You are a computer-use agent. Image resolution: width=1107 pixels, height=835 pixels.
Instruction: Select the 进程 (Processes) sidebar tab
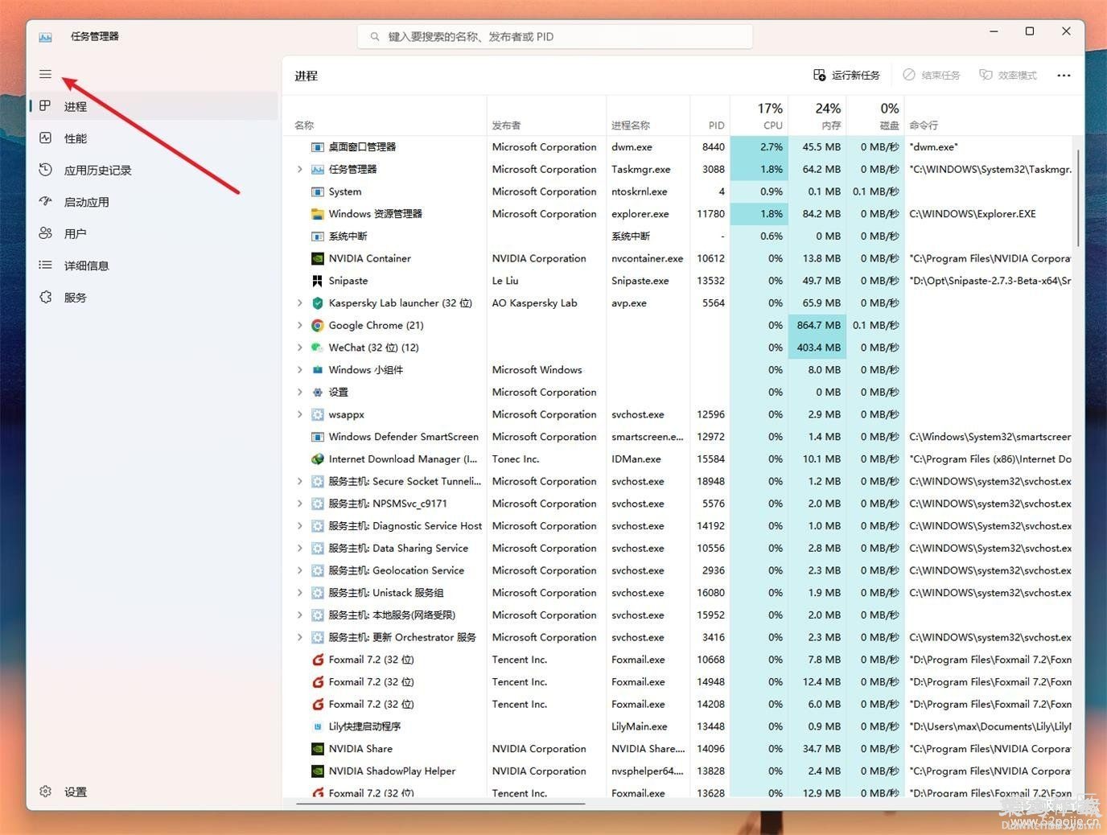click(154, 106)
